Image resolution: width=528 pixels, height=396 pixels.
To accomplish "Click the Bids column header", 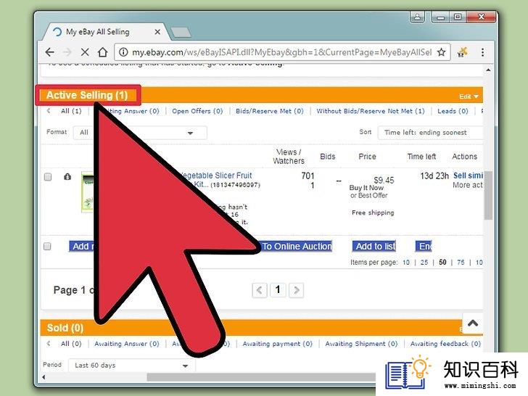I will pyautogui.click(x=328, y=157).
